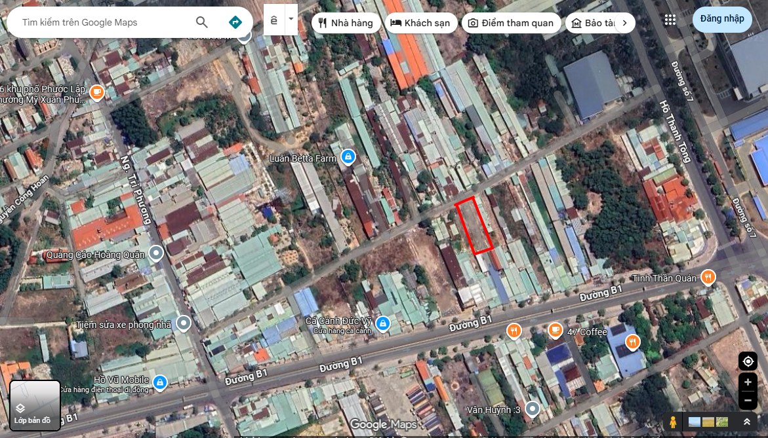Click the 47 Coffee cup marker
This screenshot has width=768, height=438.
point(554,331)
